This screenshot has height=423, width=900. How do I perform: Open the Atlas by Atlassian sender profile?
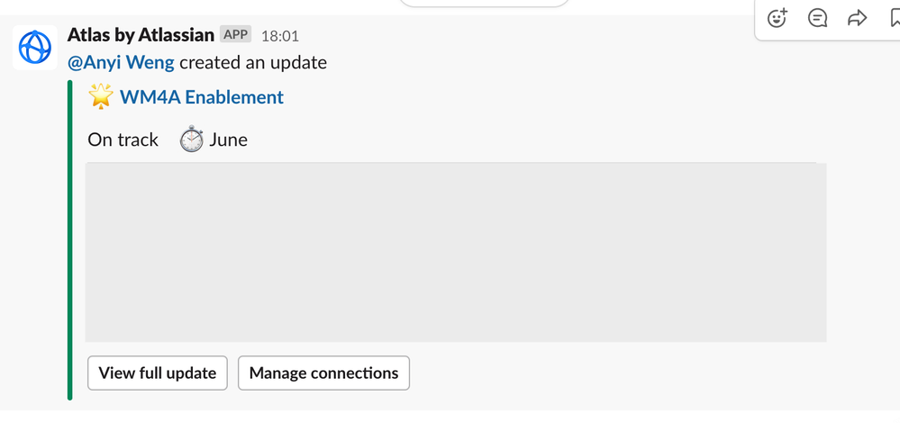pos(141,35)
